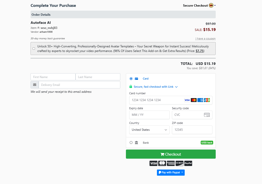Click the Visa logo below Checkout button
Viewport: 262px width, 184px height.
153,163
